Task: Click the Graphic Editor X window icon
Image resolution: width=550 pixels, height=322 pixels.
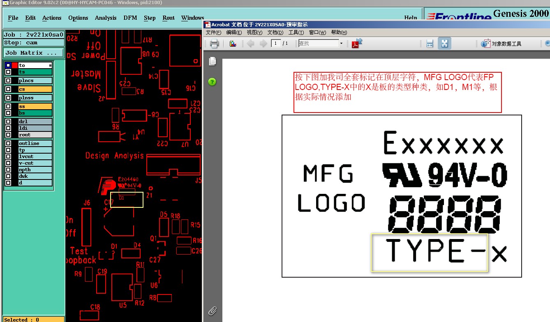Action: tap(5, 2)
